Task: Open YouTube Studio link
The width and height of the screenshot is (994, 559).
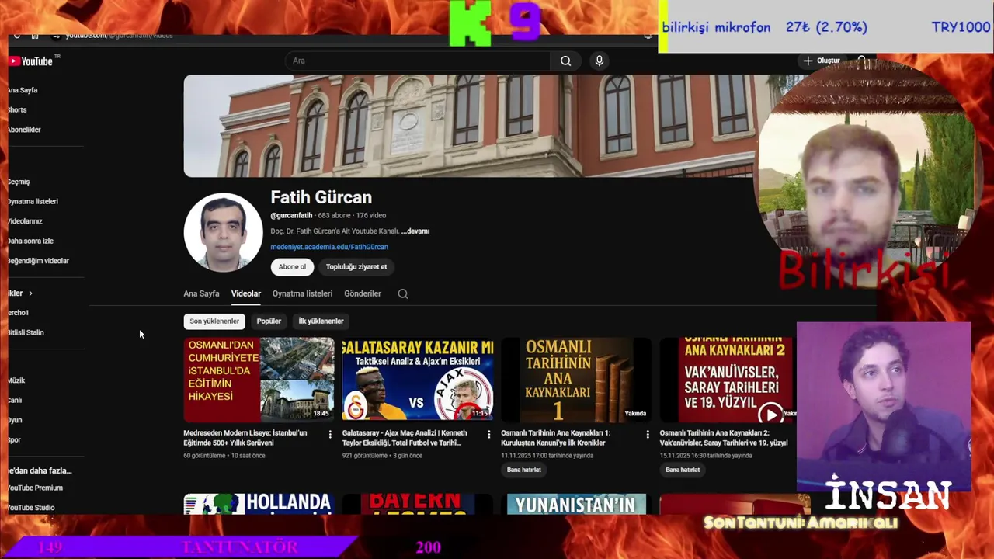Action: 32,508
